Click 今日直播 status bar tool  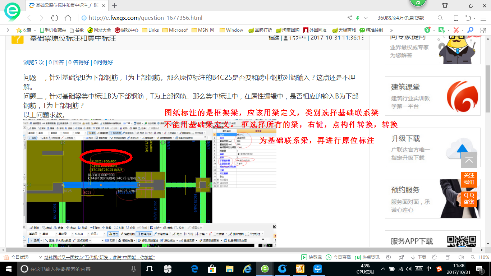338,257
